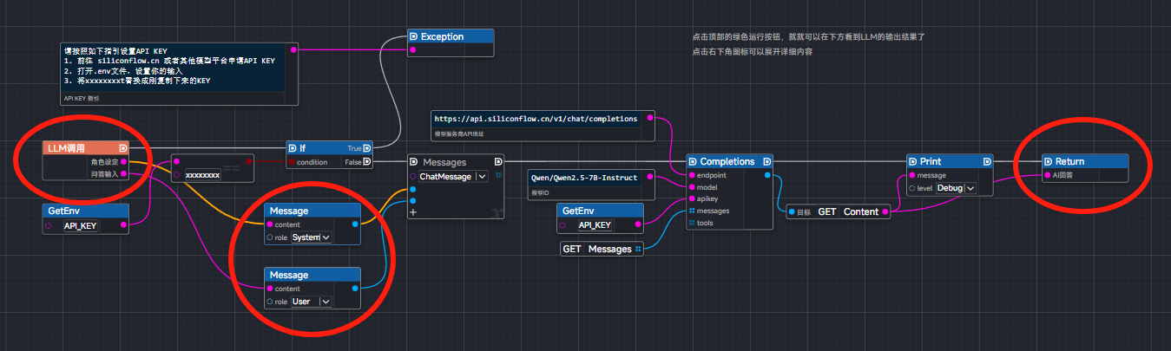Click the Qwen/Qwen2.5-7B-Instruct model field
The width and height of the screenshot is (1171, 351).
tap(584, 178)
